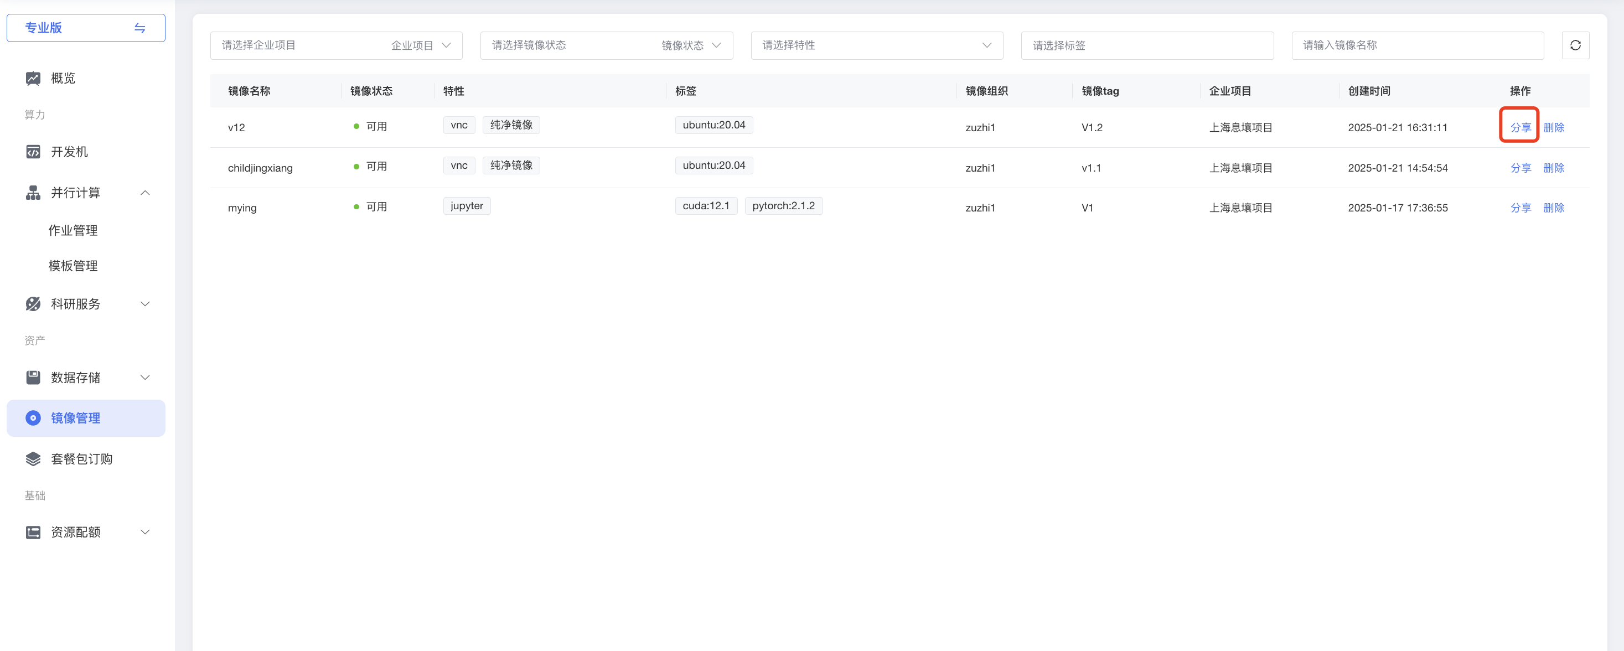
Task: Click 纯净镜像 tag in childjingxiang row
Action: pyautogui.click(x=511, y=165)
